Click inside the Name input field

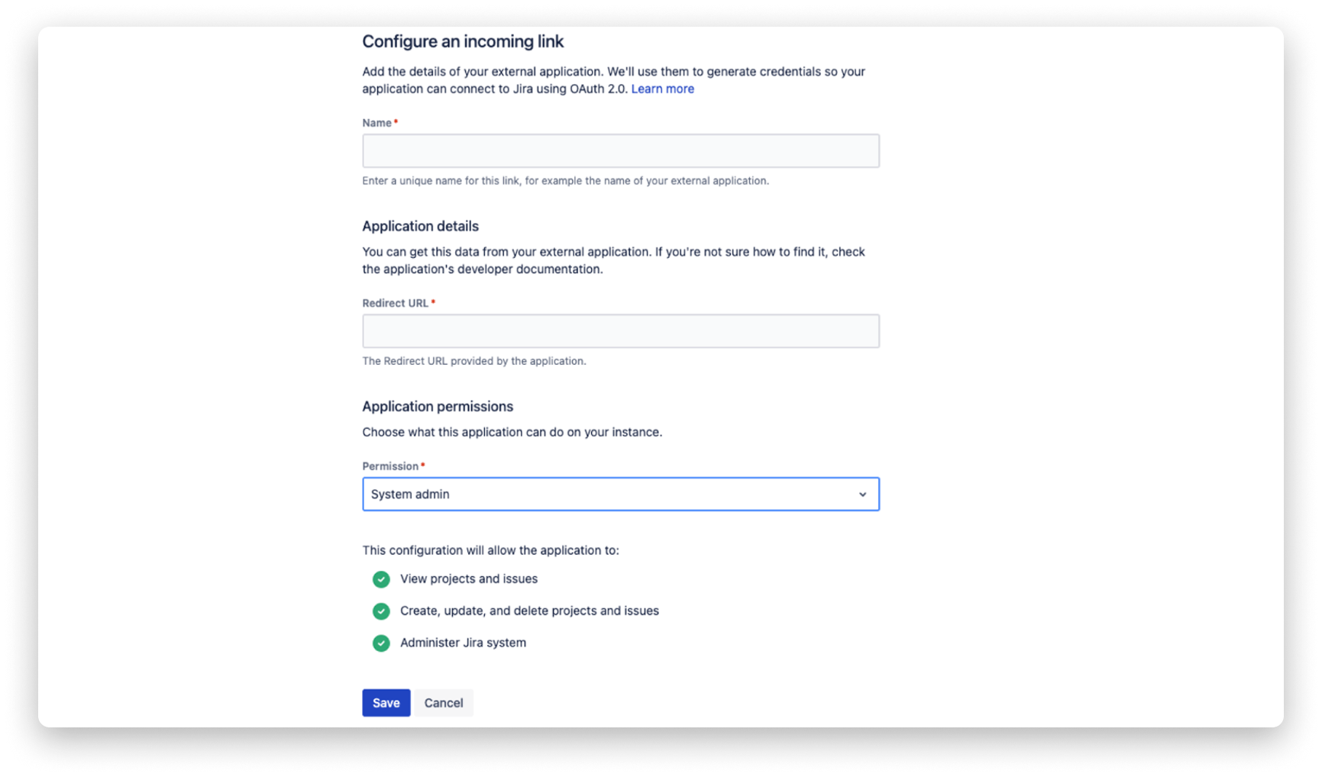pos(620,150)
